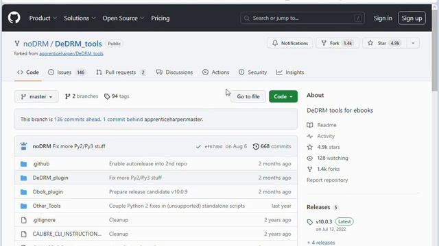
Task: Open the 94 tags icon link
Action: 107,96
